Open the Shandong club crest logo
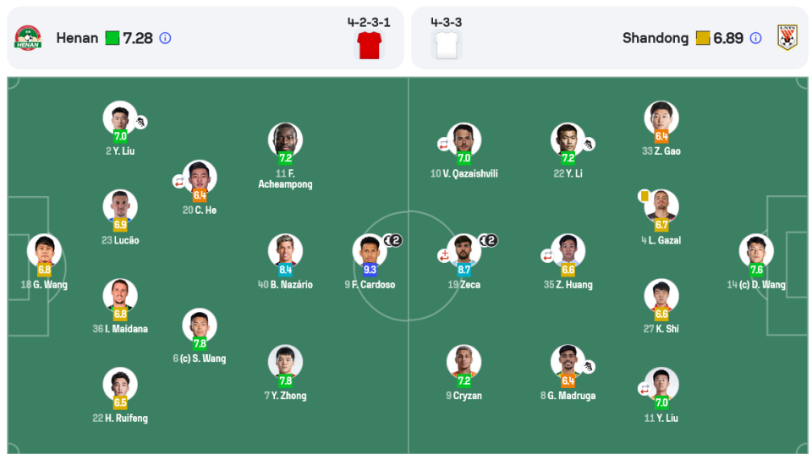The image size is (812, 454). point(787,38)
